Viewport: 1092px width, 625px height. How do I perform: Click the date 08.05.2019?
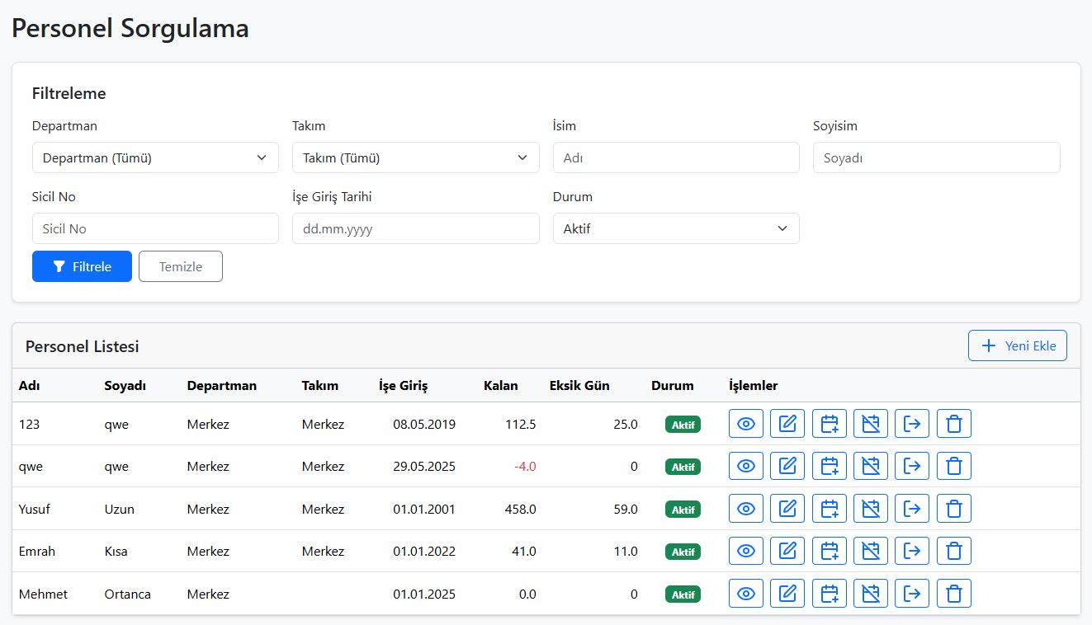[424, 424]
